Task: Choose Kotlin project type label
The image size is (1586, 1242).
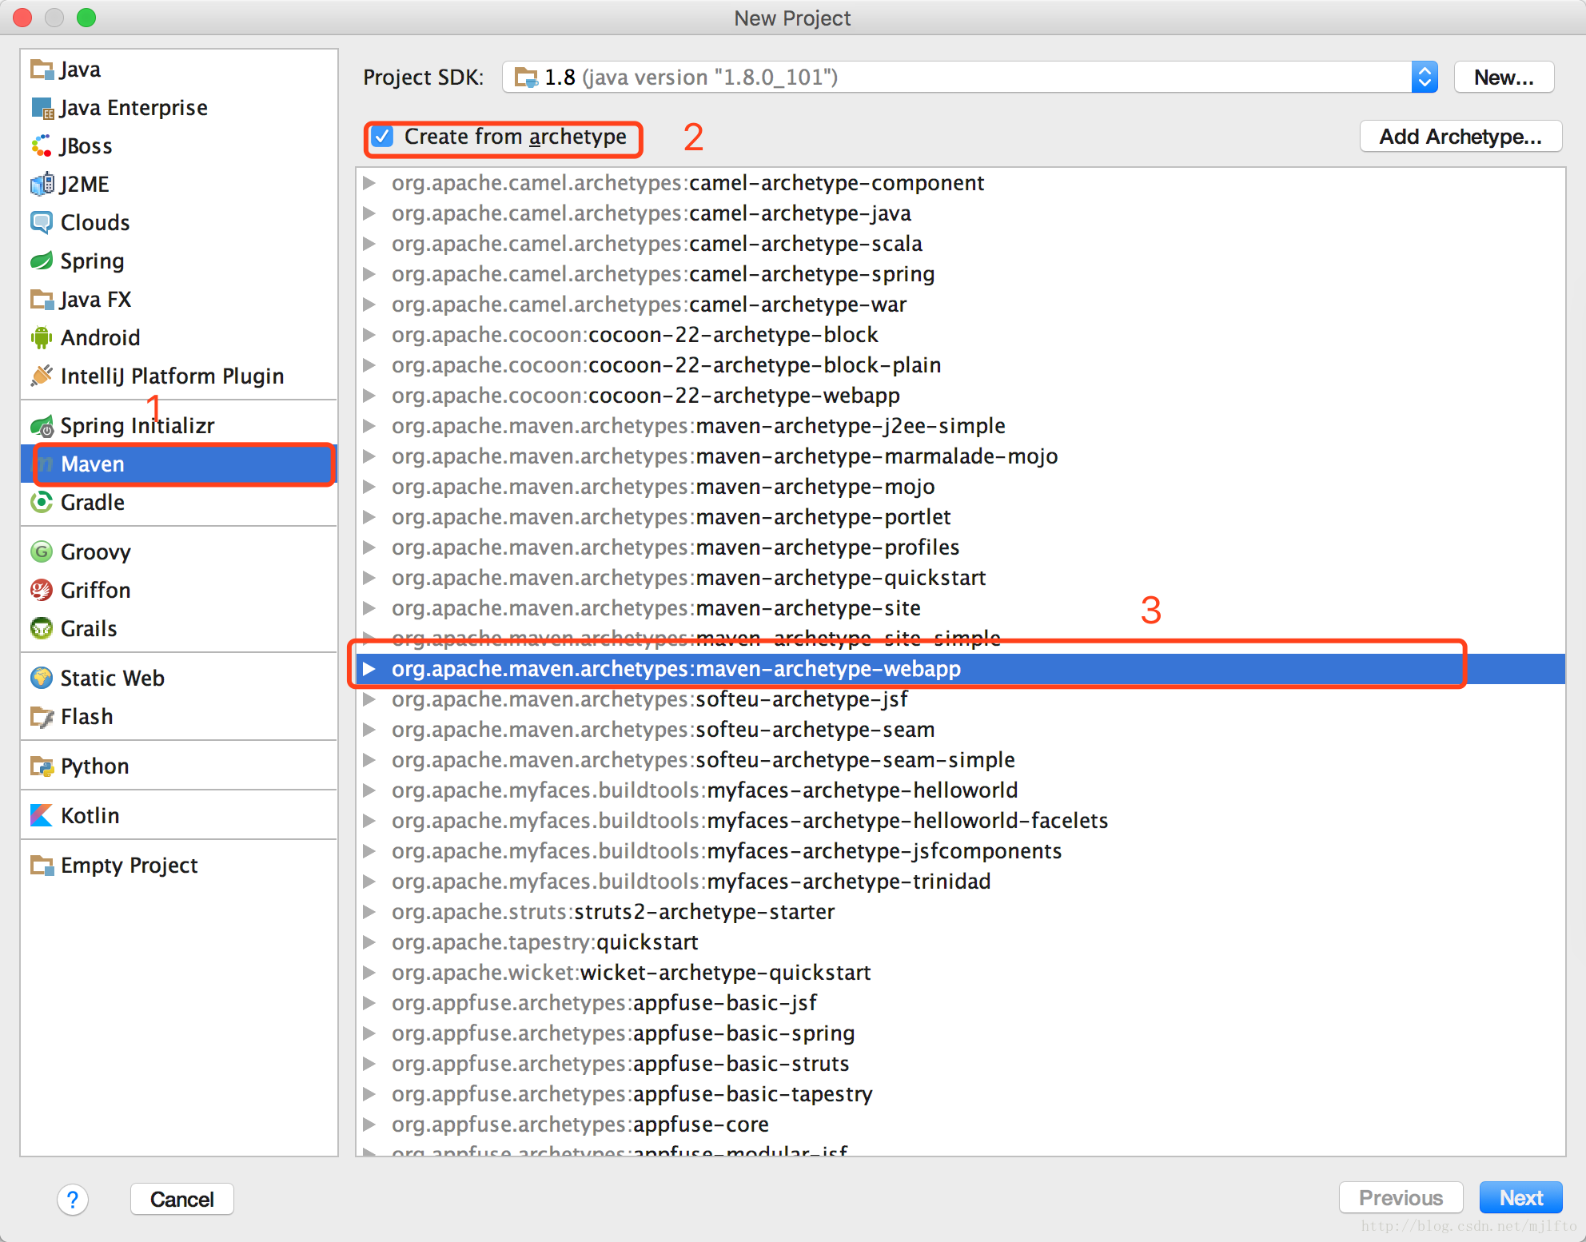Action: 90,815
